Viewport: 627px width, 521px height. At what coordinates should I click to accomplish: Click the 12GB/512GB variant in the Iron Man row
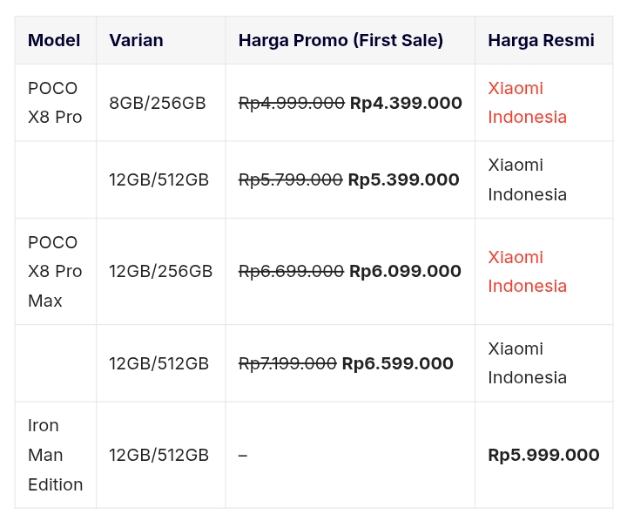pos(158,455)
